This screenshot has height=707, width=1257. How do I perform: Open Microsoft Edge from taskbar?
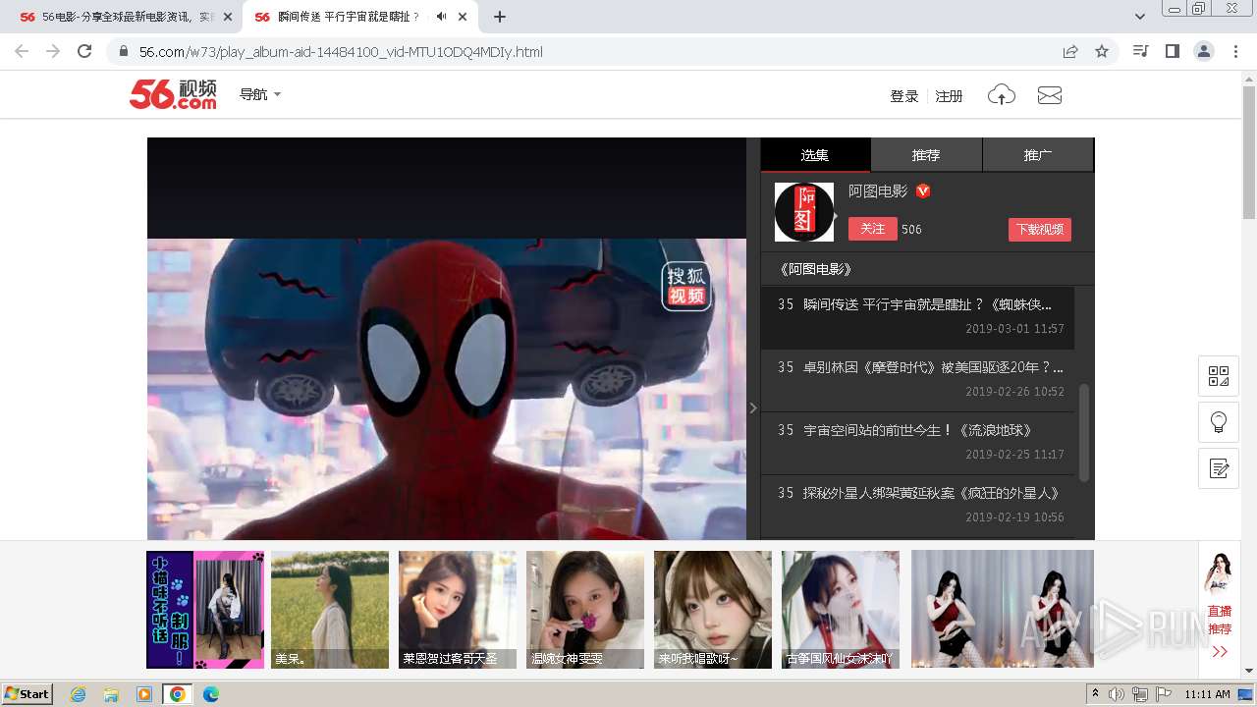(211, 694)
